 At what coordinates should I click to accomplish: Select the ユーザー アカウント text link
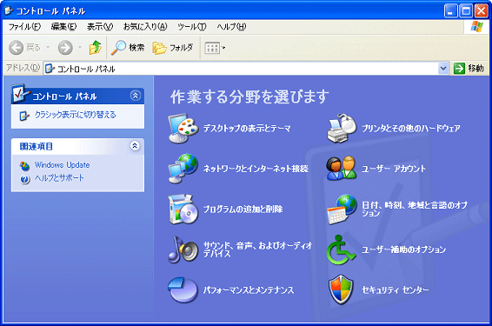point(394,169)
